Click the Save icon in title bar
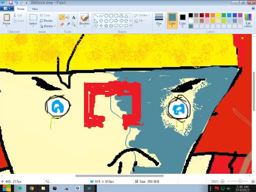 coord(11,2)
